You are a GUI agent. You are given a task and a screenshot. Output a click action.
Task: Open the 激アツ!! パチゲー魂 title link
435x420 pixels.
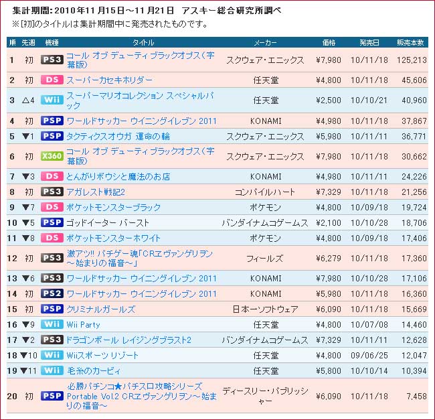tap(140, 258)
